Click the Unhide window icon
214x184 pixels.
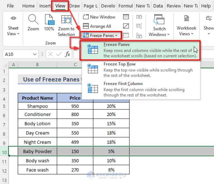126,35
